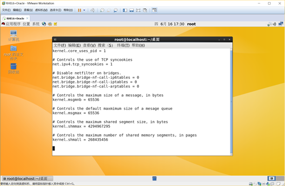Click the Unity mode toolbar icon
285x186 pixels.
(x=145, y=10)
